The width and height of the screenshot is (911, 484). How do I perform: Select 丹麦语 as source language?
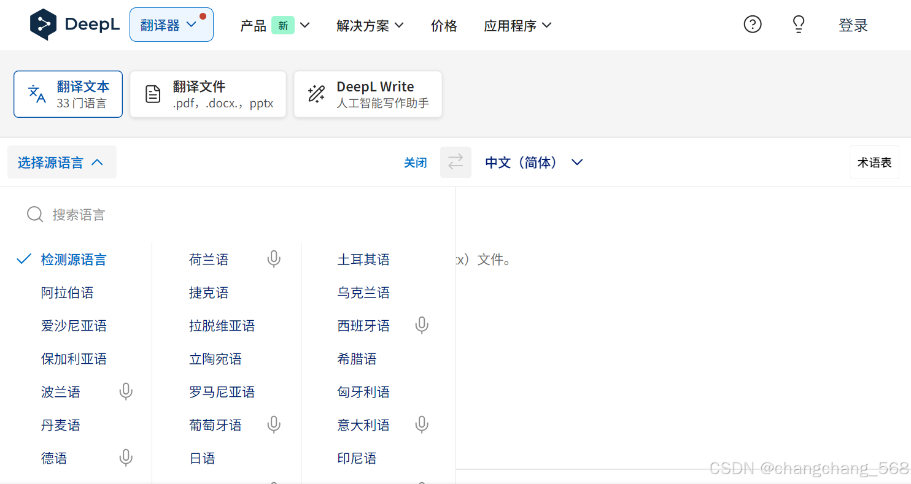coord(61,425)
